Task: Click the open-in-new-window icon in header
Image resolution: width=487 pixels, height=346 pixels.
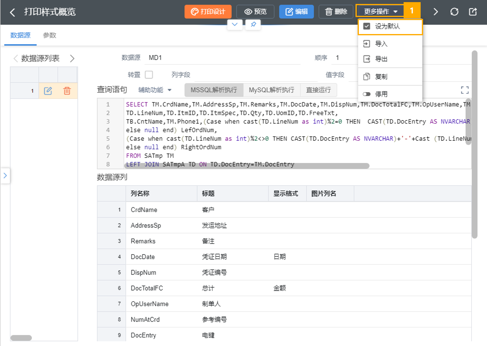Action: [x=473, y=12]
